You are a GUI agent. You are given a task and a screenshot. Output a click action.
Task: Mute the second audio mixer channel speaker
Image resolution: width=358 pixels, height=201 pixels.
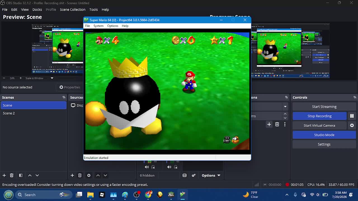169,167
